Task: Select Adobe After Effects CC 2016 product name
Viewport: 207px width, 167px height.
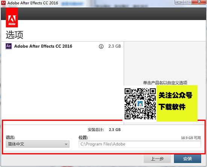Action: pos(43,46)
